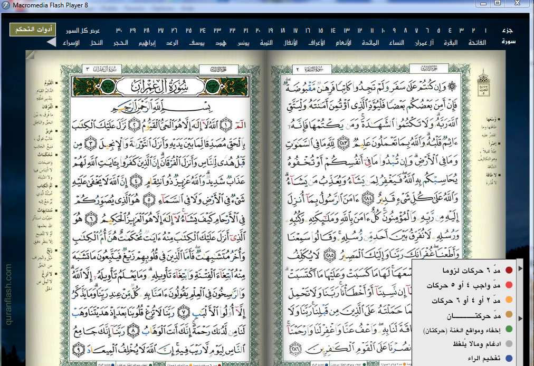Select juz number ٣ in the juz row
This screenshot has height=366, width=534.
pos(462,30)
